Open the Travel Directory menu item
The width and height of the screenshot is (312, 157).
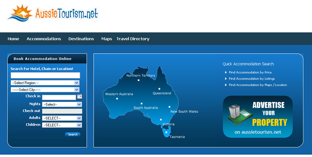pos(133,39)
